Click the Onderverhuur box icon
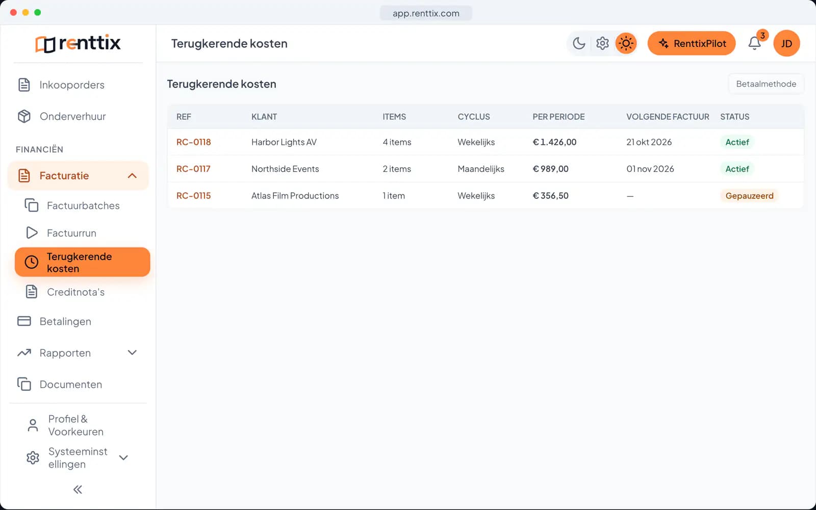Image resolution: width=816 pixels, height=510 pixels. (24, 116)
